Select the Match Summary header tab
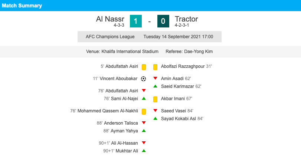The image size is (301, 158). [22, 6]
